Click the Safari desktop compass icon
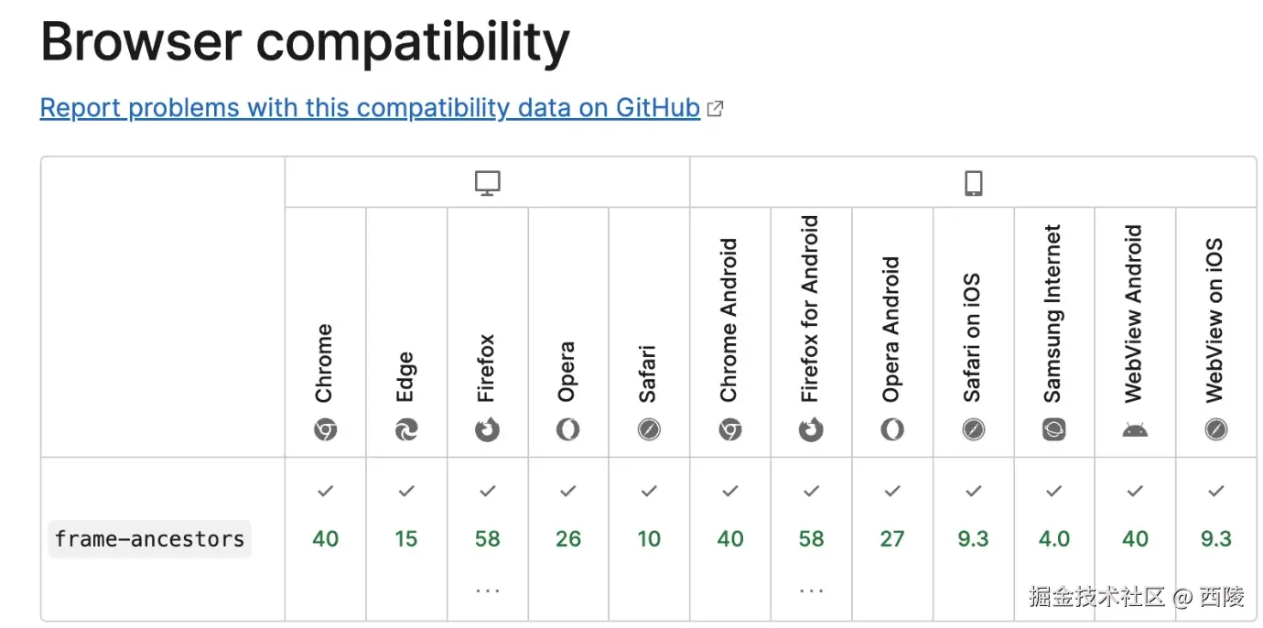Image resolution: width=1263 pixels, height=628 pixels. [x=649, y=429]
